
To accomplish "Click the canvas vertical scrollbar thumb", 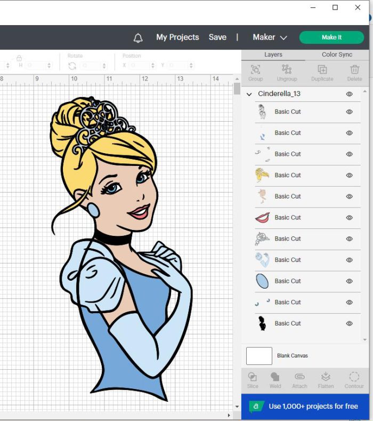I will coord(237,89).
